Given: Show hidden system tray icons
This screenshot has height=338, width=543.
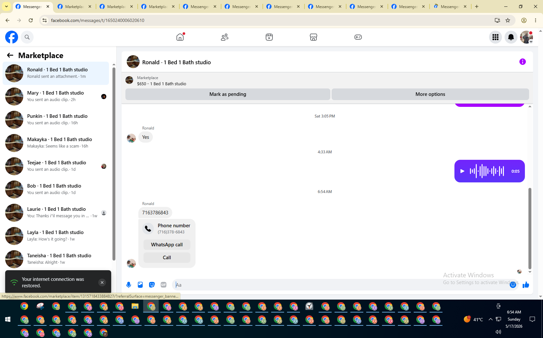Looking at the screenshot, I should 491,319.
